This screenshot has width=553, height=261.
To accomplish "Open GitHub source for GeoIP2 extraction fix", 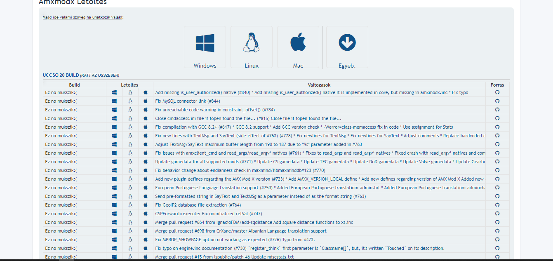I will (x=497, y=205).
